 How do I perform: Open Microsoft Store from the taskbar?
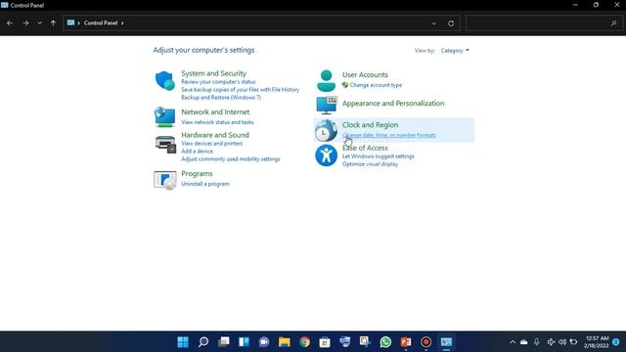[325, 342]
